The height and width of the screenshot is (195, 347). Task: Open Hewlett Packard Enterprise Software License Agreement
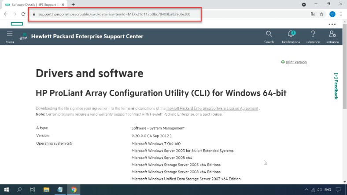pyautogui.click(x=212, y=108)
